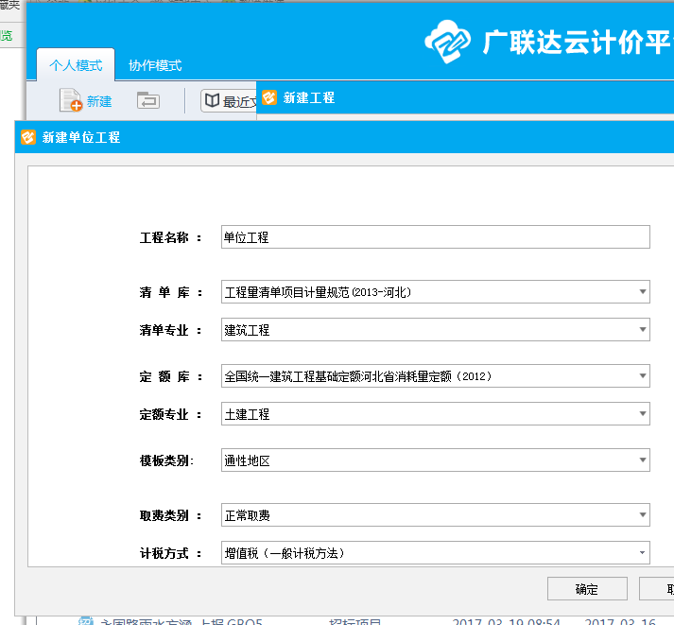Click the 新建 document icon in toolbar
The image size is (674, 625).
click(x=71, y=100)
